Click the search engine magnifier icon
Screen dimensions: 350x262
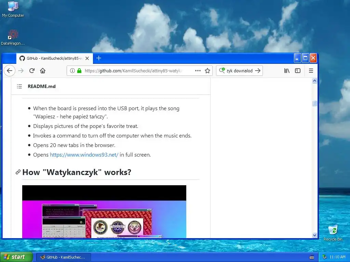(x=222, y=70)
